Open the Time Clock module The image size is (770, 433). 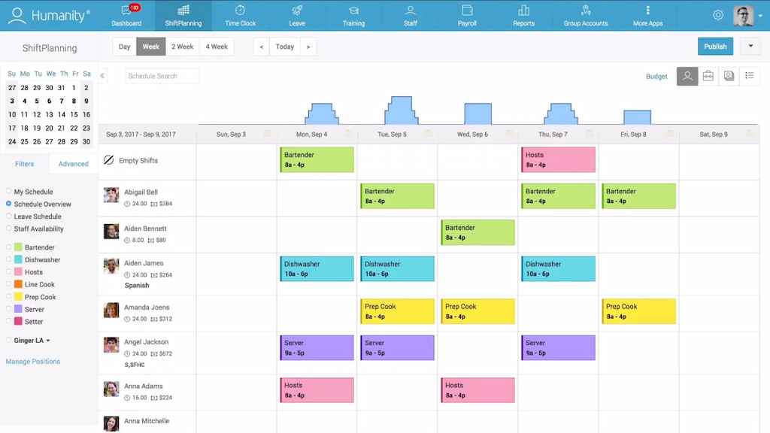pyautogui.click(x=240, y=16)
